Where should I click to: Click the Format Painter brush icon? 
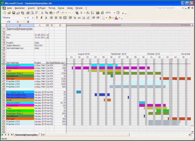pos(57,13)
